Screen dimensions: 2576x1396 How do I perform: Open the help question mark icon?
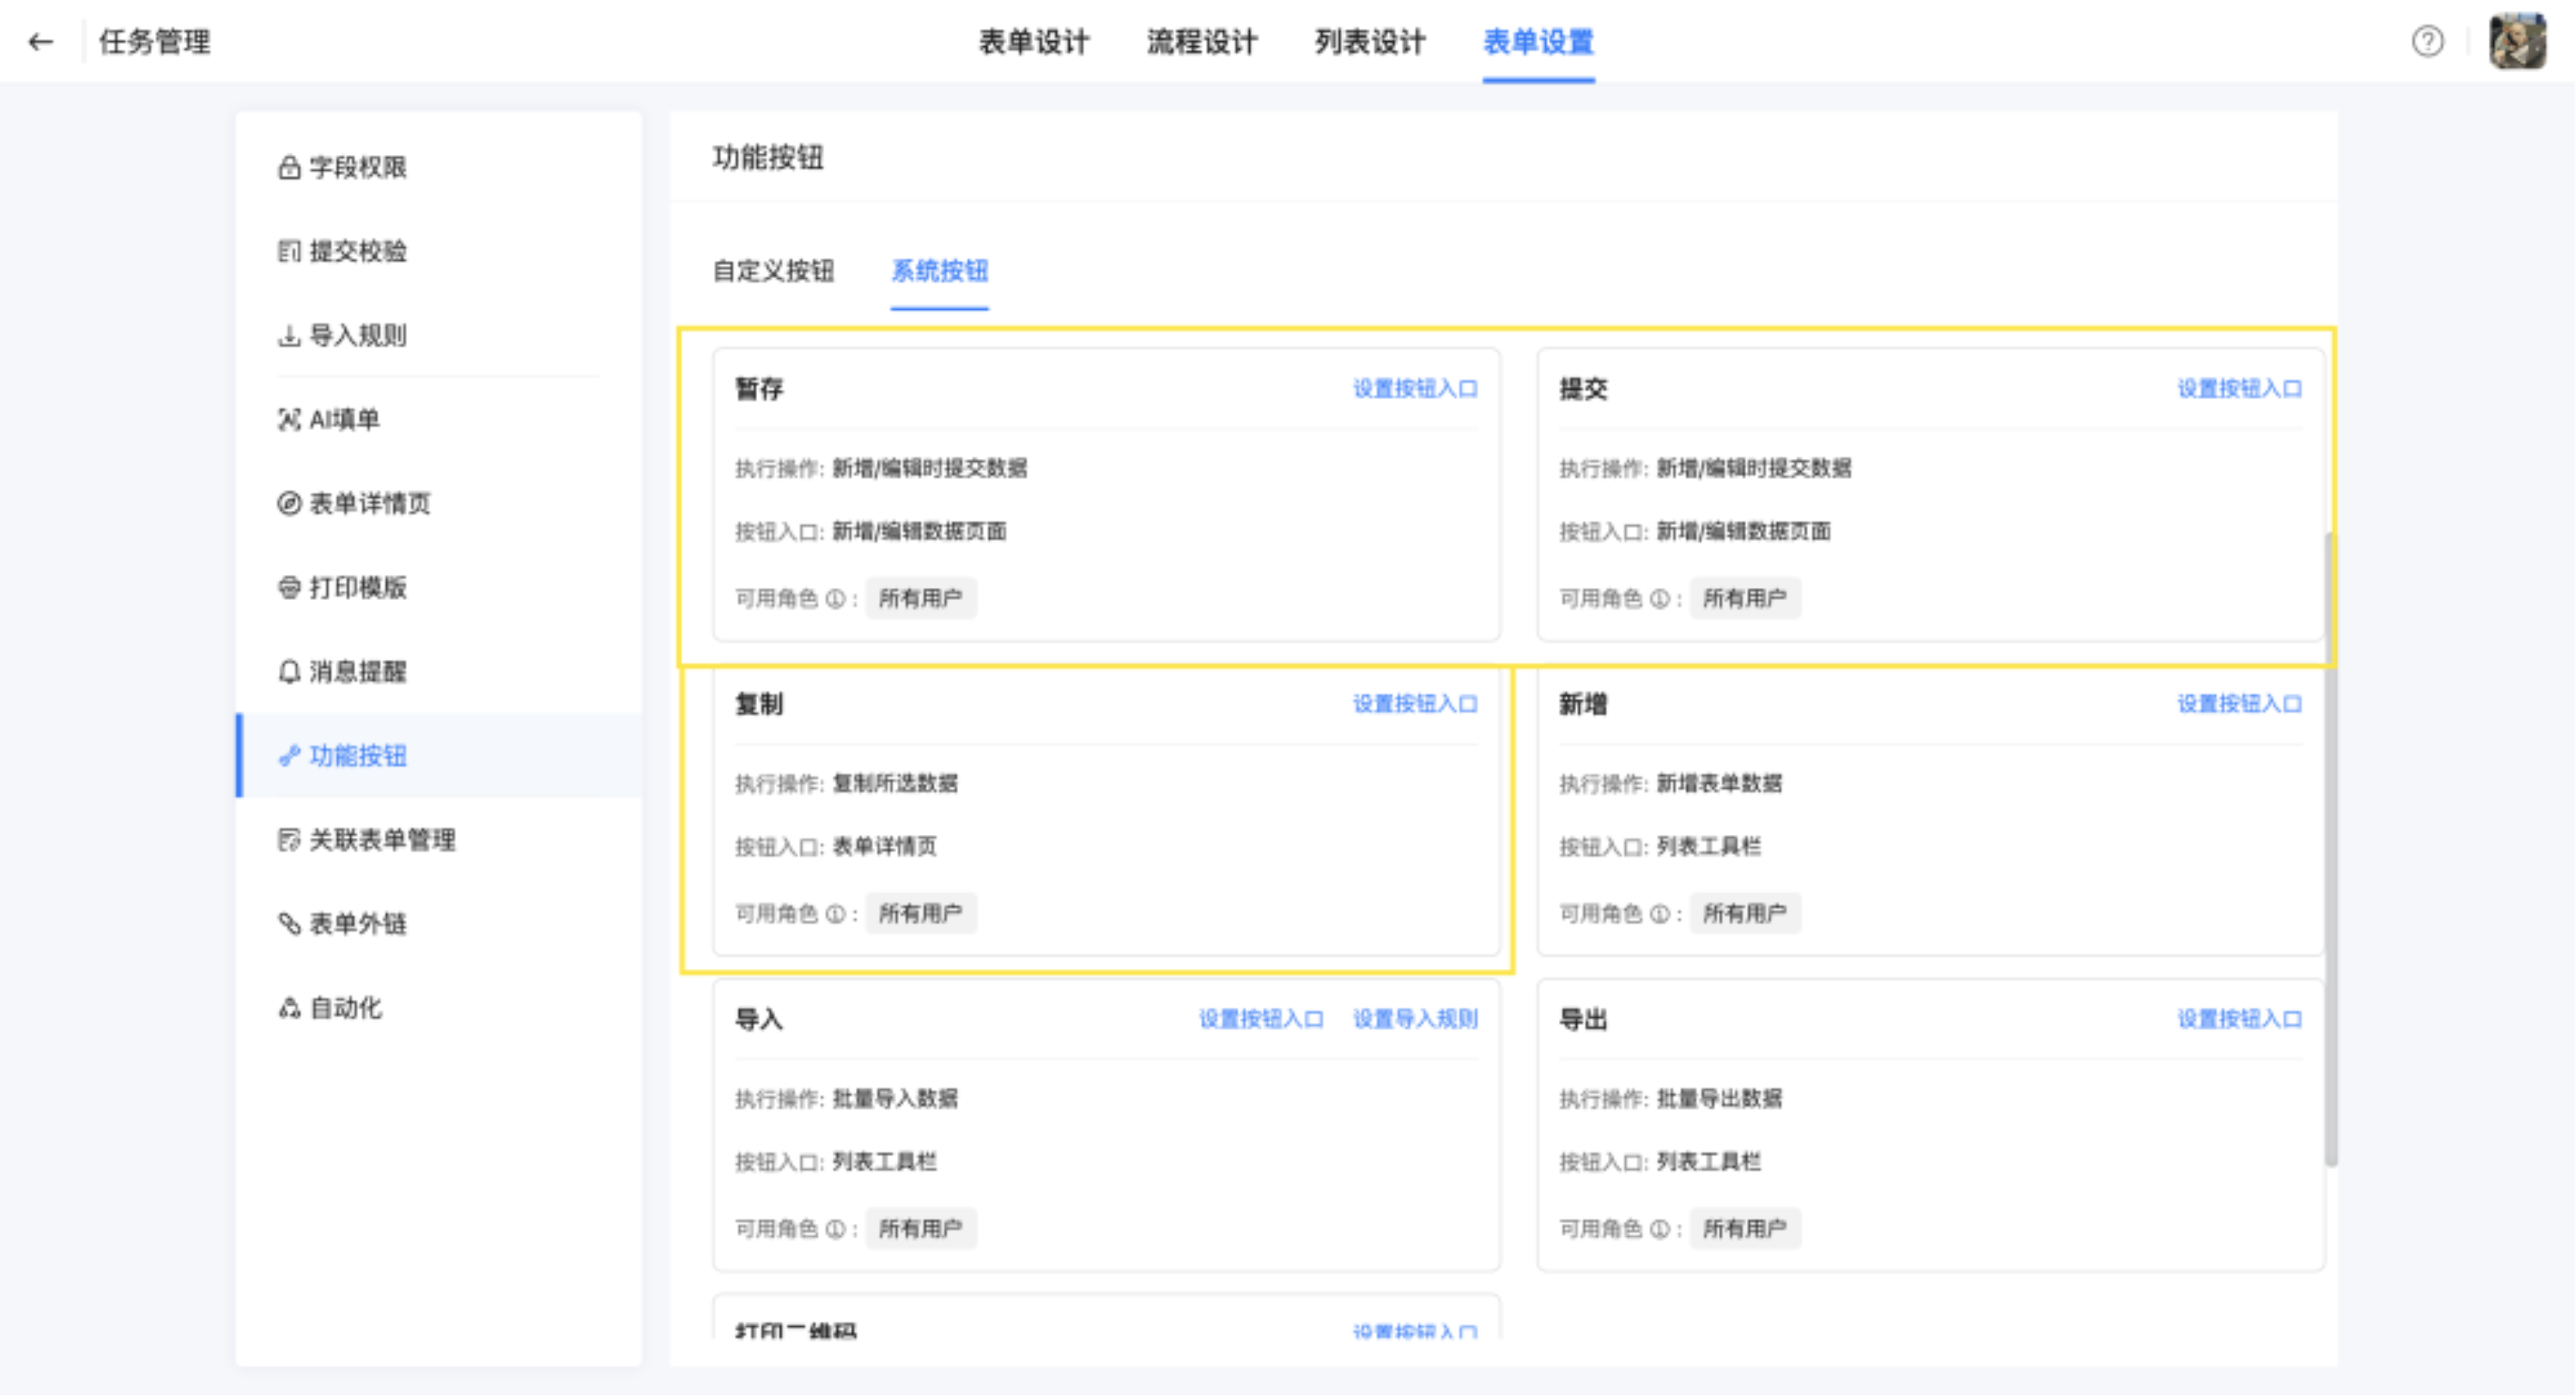2427,42
